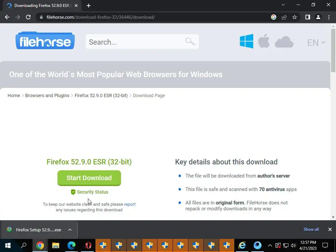The image size is (336, 252).
Task: Click the forward navigation arrow
Action: point(18,17)
